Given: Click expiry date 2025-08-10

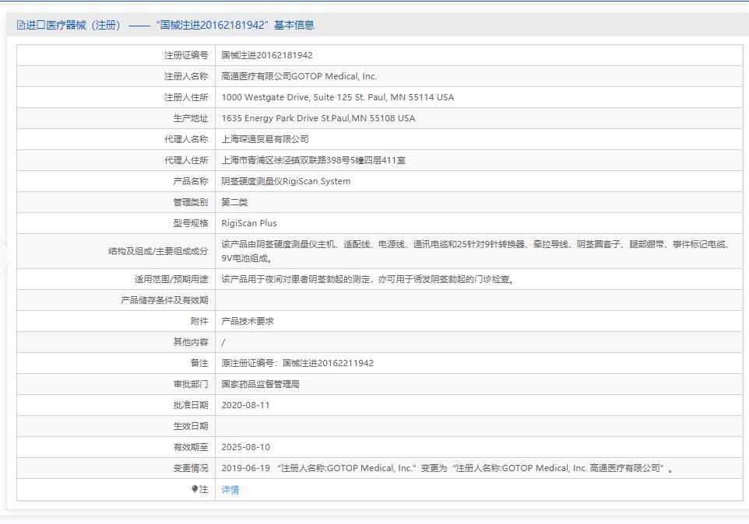Looking at the screenshot, I should (245, 447).
